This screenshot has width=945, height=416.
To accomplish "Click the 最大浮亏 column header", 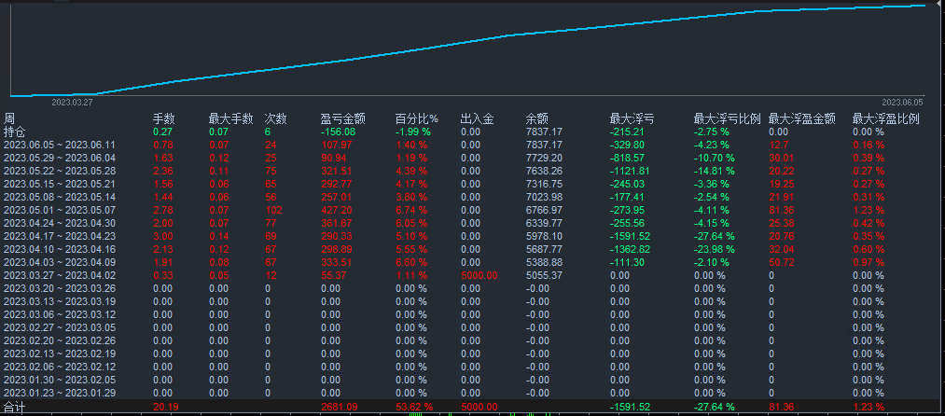I will click(632, 118).
